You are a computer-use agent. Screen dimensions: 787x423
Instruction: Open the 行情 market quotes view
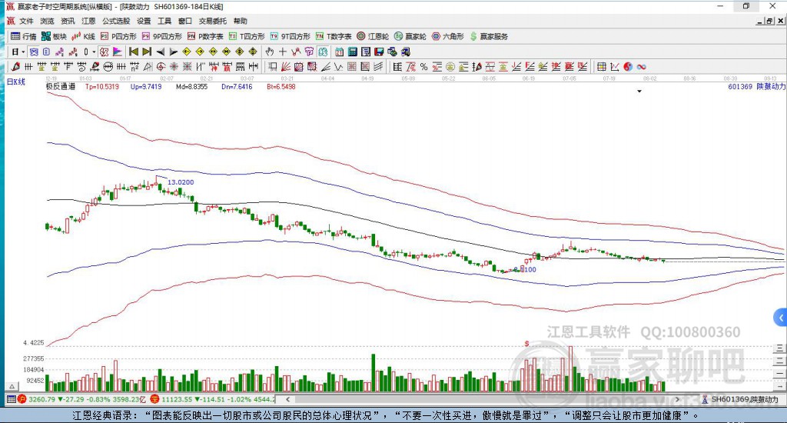[x=23, y=36]
